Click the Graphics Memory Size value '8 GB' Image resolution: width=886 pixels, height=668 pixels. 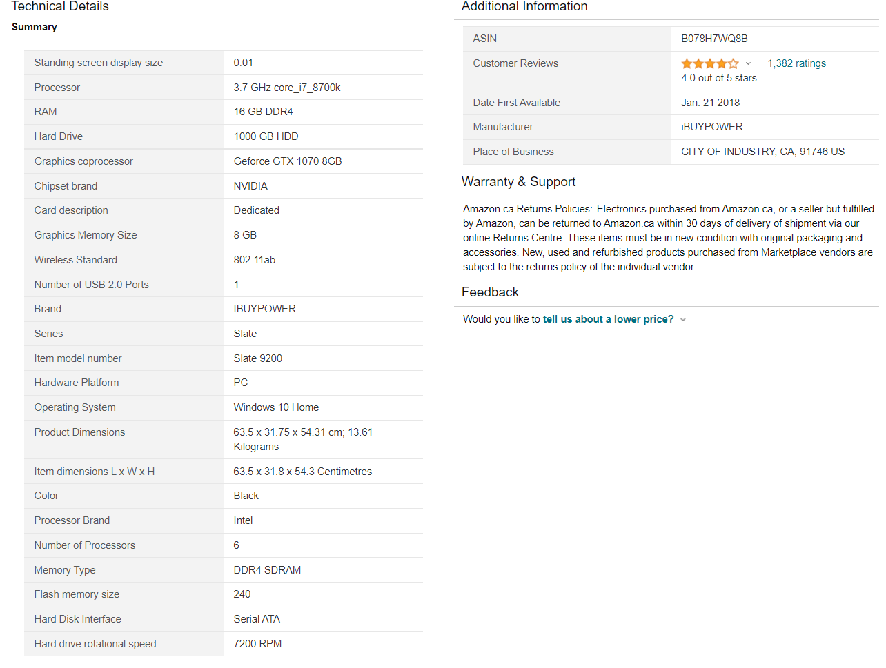245,235
